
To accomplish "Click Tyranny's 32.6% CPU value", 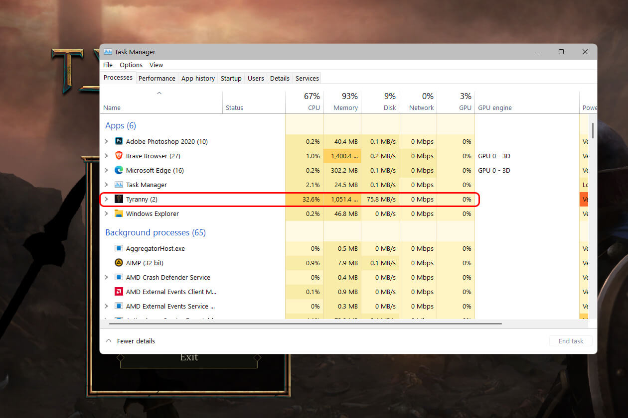I will point(311,199).
